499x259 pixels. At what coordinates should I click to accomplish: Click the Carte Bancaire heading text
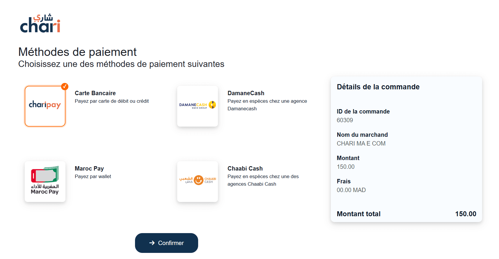[x=95, y=93]
